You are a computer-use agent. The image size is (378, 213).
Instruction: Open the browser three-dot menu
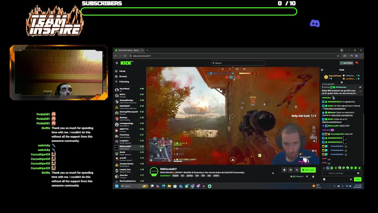[361, 56]
